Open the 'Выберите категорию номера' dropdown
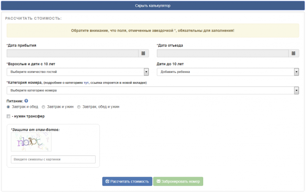 (153, 91)
